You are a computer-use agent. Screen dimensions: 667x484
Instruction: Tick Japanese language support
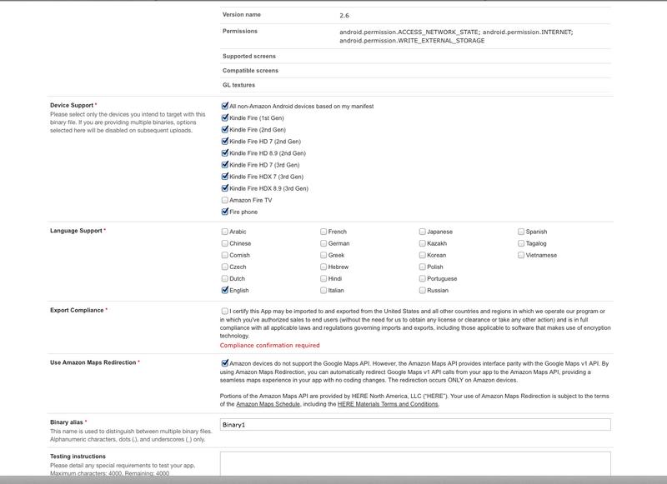tap(422, 232)
